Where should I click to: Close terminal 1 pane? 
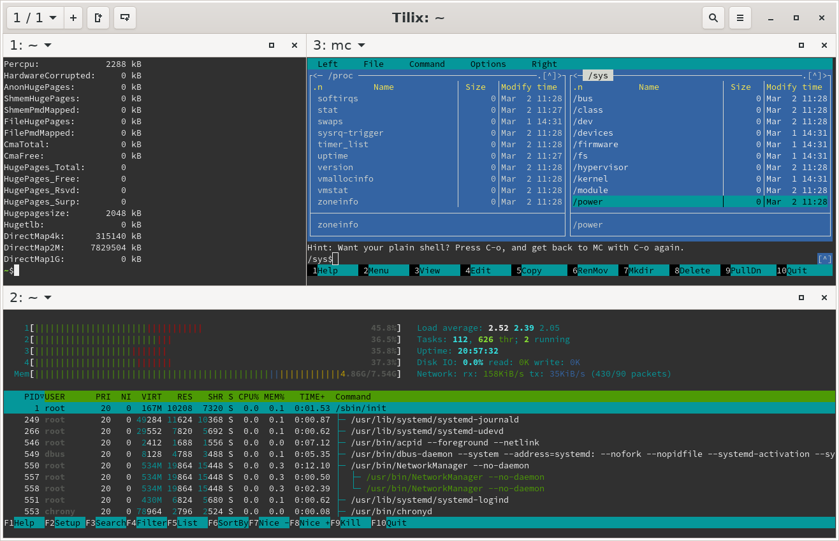294,45
